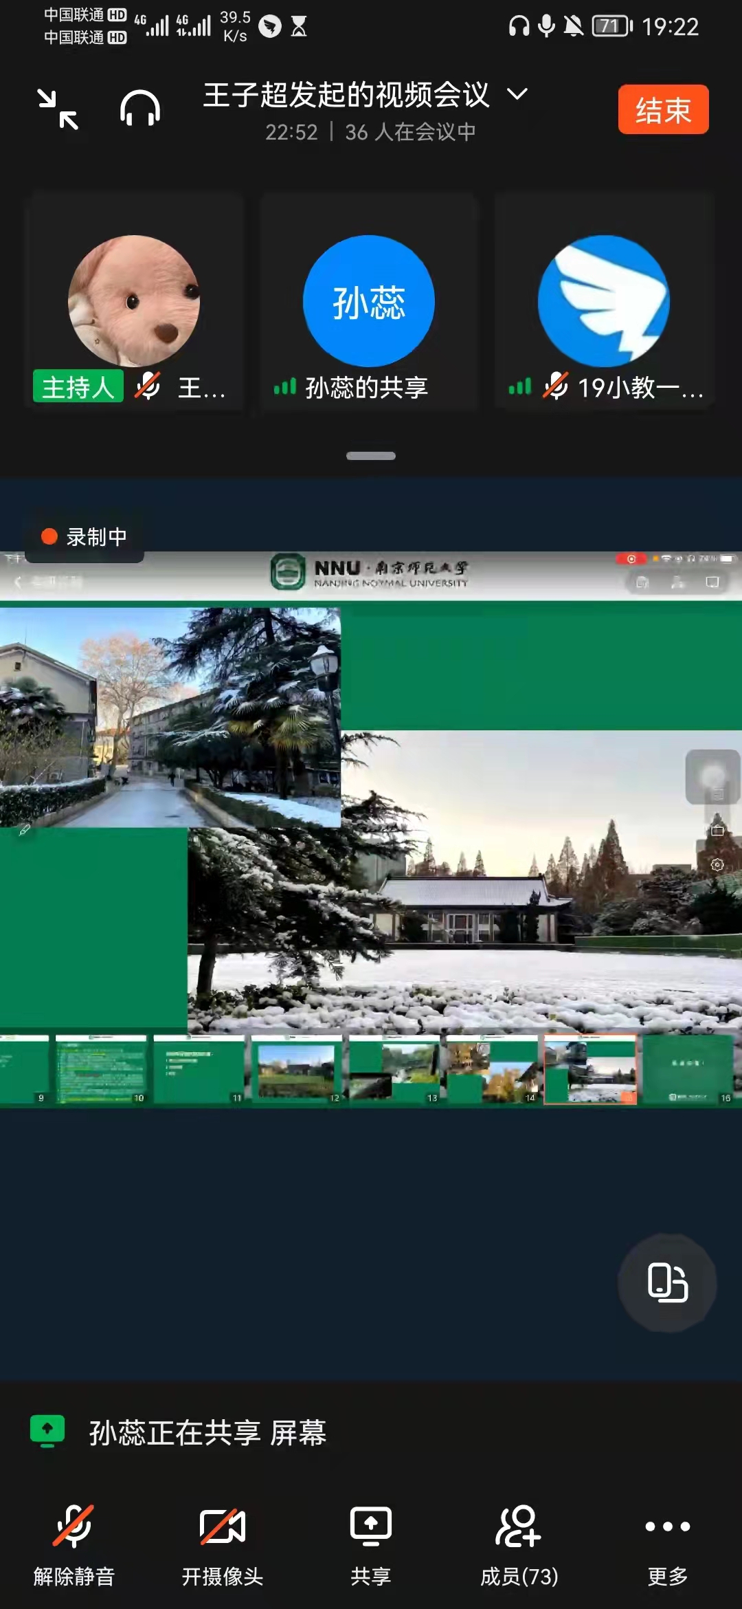The height and width of the screenshot is (1609, 742).
Task: Rotate the shared screen with the floating button
Action: 667,1282
